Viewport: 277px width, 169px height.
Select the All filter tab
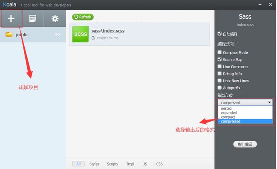(78, 164)
